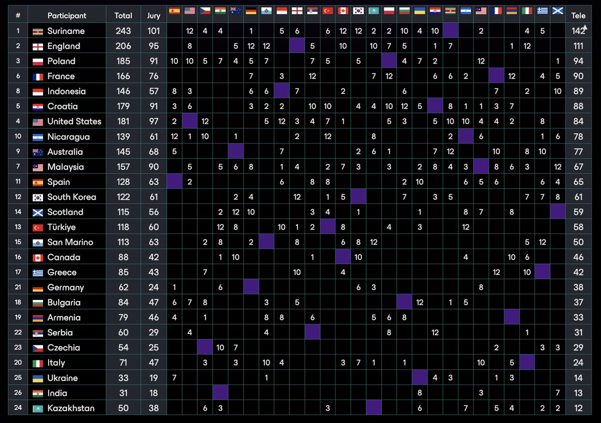Click Suriname's total score 243
Viewport: 601px width, 423px height.
pyautogui.click(x=123, y=31)
